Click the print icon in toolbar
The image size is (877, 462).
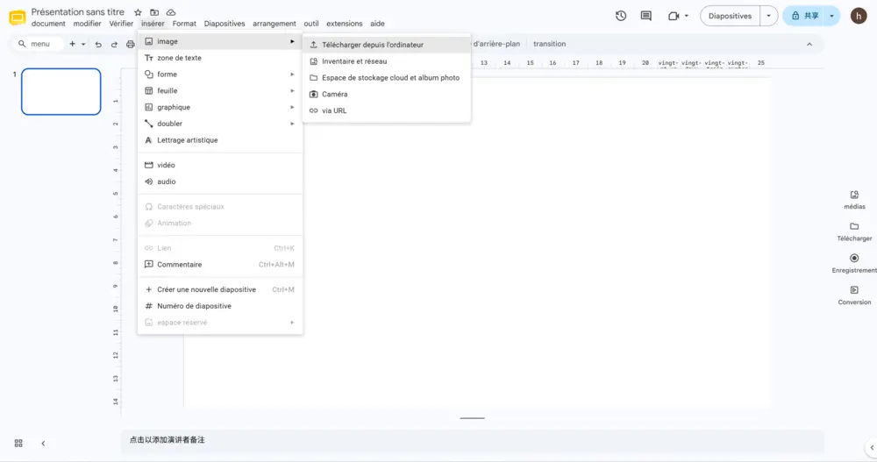[x=131, y=44]
